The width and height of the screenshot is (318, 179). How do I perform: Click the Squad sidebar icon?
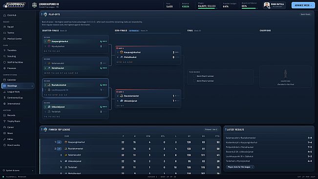(4, 27)
